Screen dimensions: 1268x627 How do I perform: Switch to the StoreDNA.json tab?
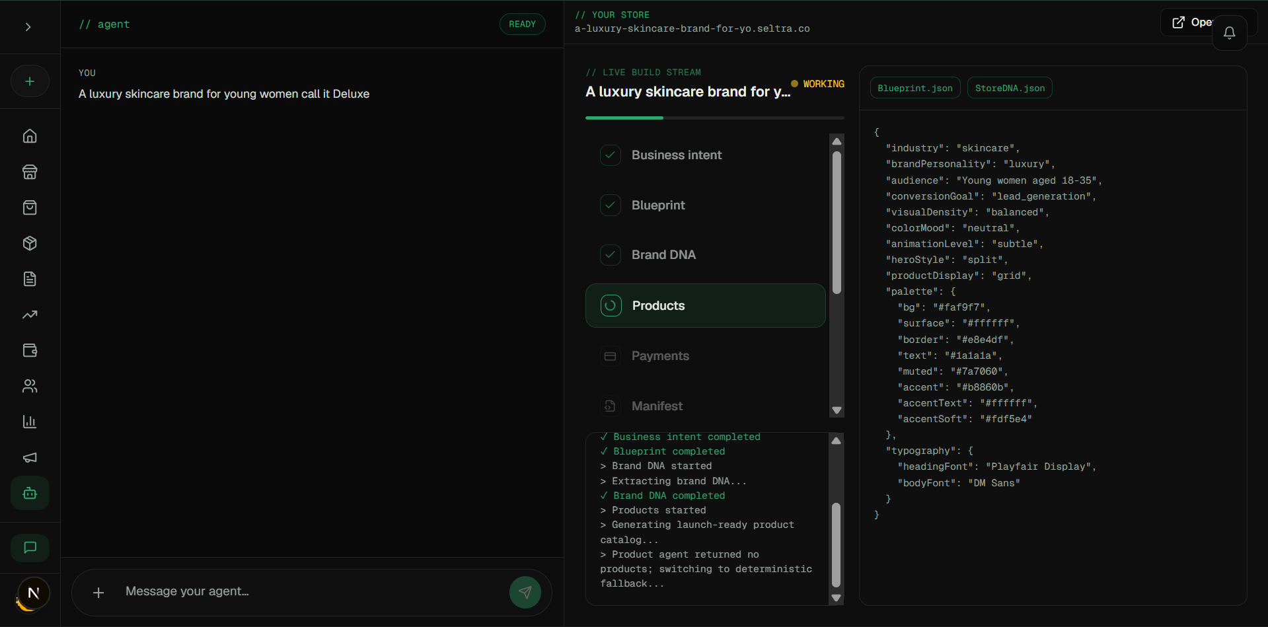1010,88
